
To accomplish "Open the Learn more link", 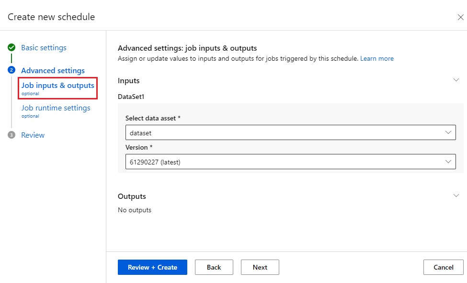I will coord(377,58).
